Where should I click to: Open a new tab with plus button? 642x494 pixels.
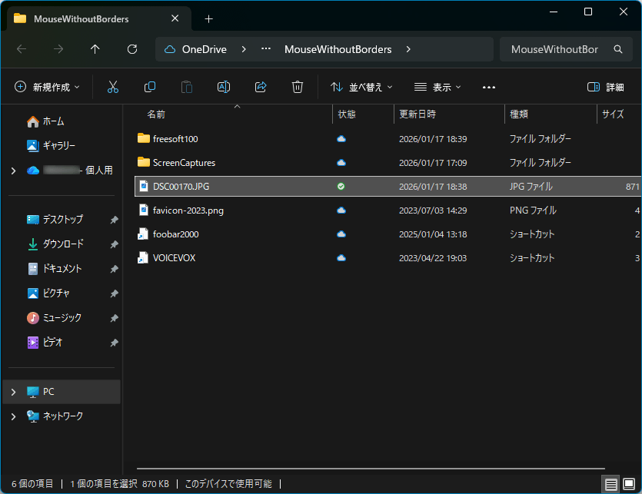(208, 18)
